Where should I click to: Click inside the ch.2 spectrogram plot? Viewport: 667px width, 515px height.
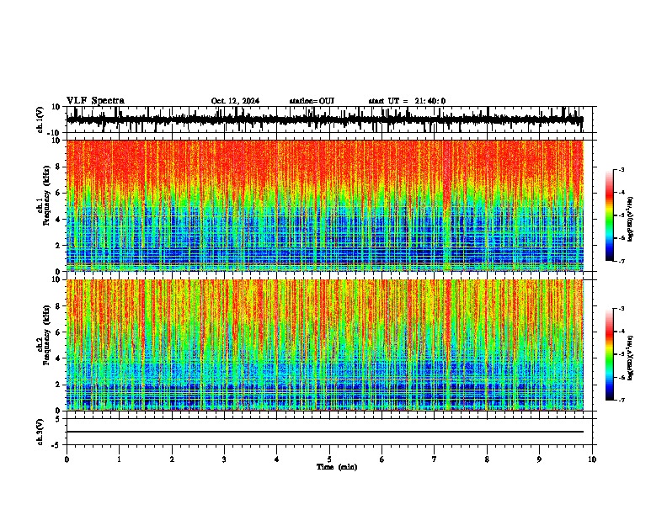click(x=324, y=345)
